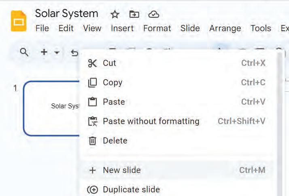Screen dimensions: 289x196
Task: Choose Cut from the context menu
Action: pos(109,63)
